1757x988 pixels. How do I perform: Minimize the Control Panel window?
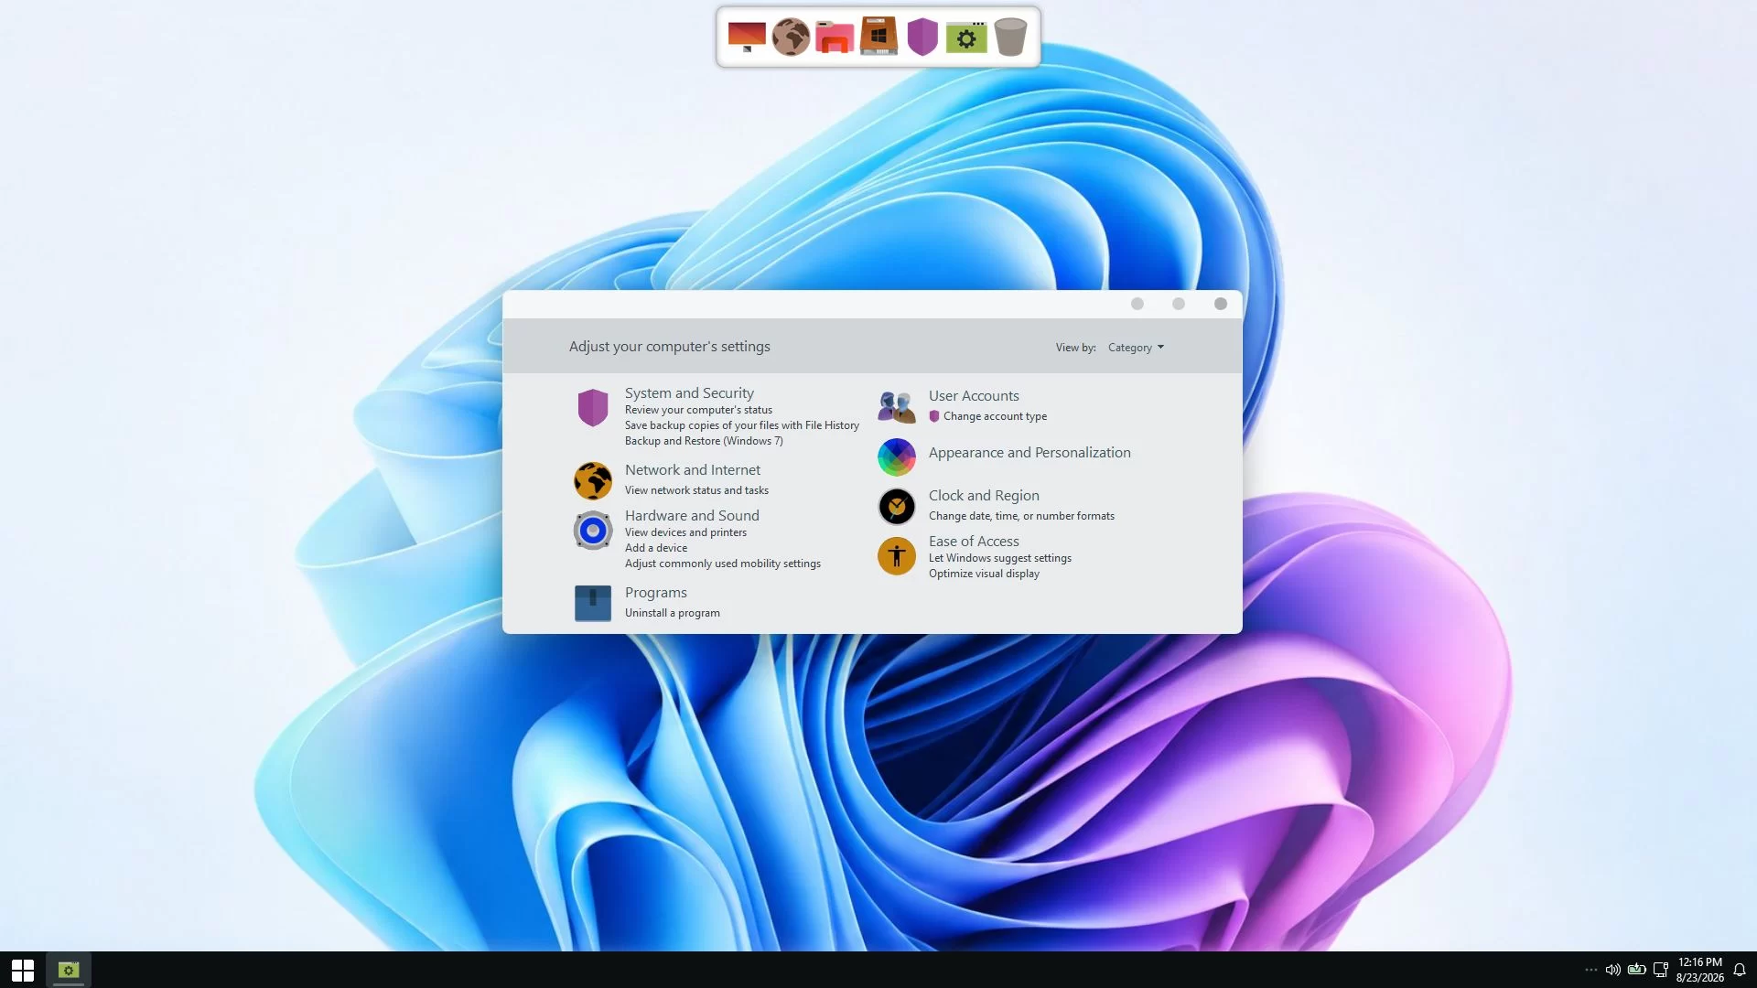pyautogui.click(x=1137, y=304)
